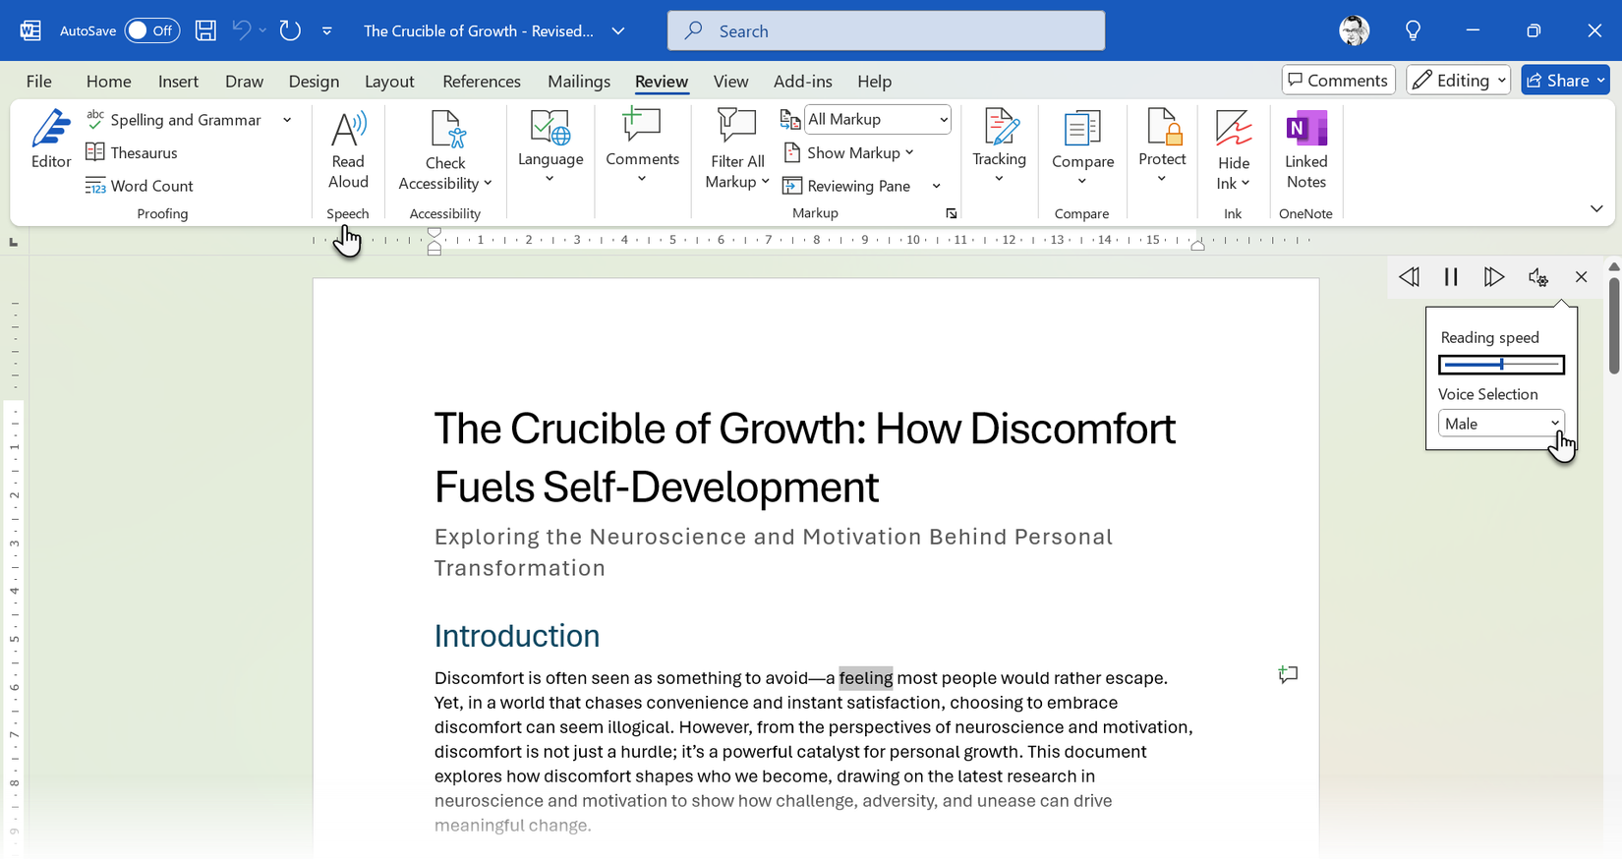This screenshot has width=1622, height=860.
Task: Expand the Show Markup menu
Action: 851,152
